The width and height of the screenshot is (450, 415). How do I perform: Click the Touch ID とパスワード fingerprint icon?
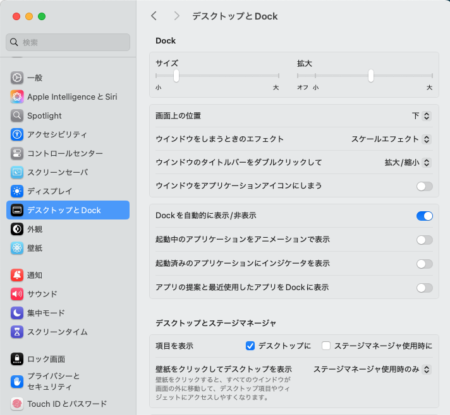pyautogui.click(x=17, y=404)
